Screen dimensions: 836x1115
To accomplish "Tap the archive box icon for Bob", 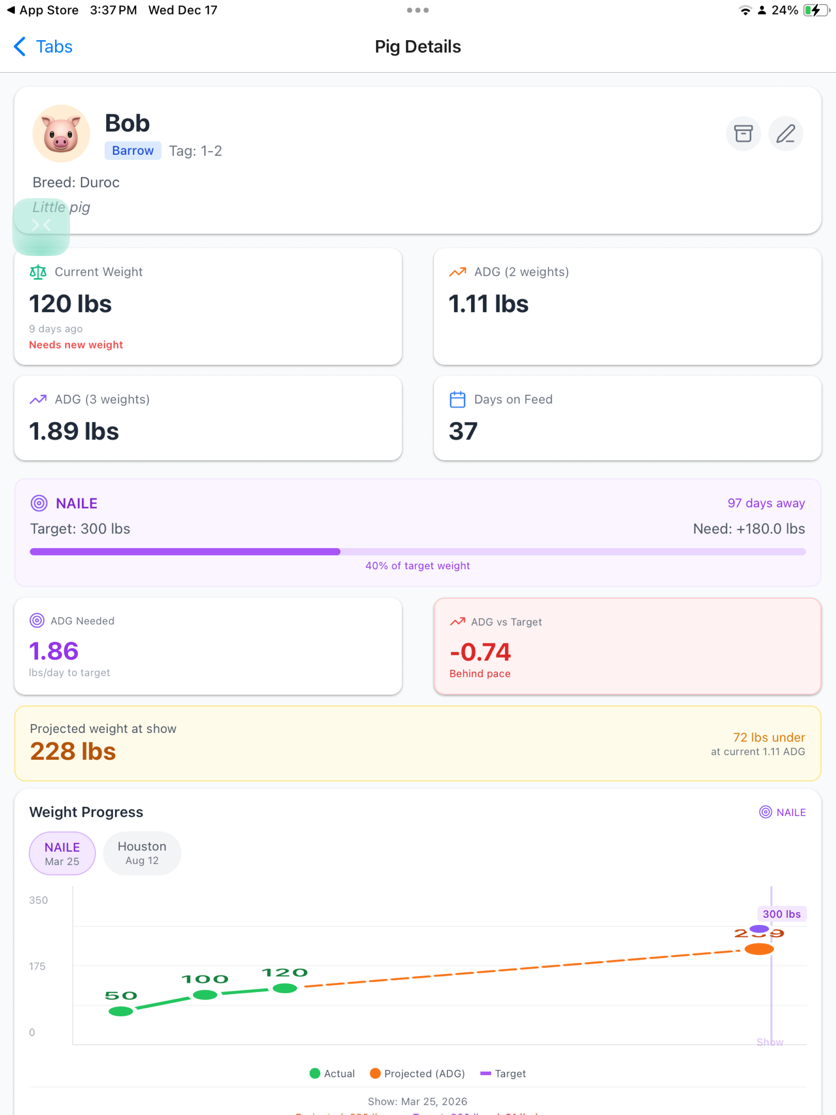I will [x=743, y=134].
